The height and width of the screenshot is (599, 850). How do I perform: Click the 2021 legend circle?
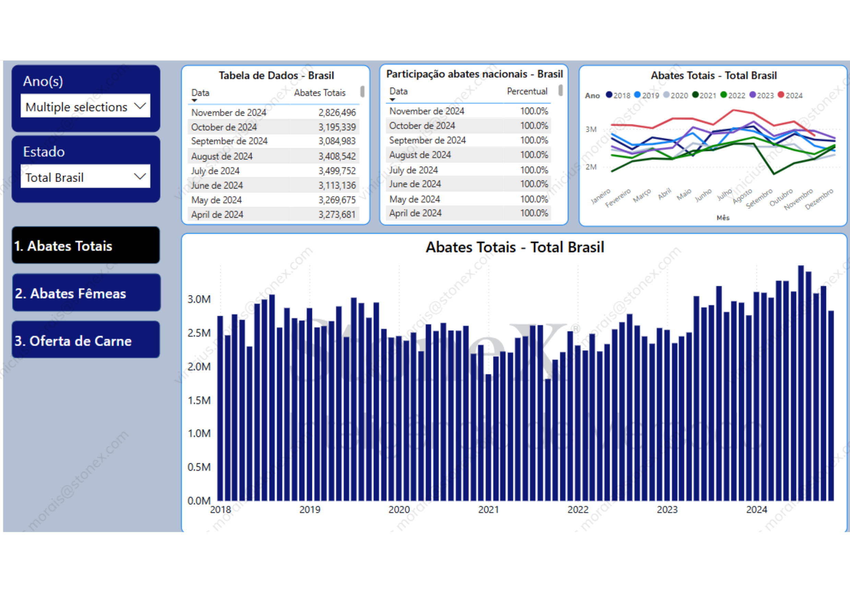(695, 95)
